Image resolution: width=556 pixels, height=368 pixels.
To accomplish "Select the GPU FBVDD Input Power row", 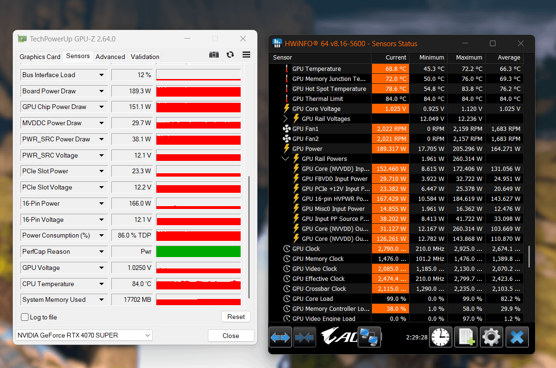I will (x=397, y=179).
